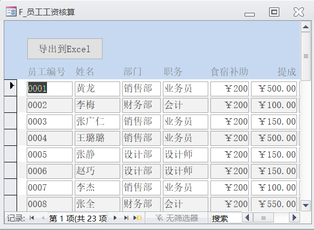
Task: Click 提成 field showing ¥550.00
Action: click(x=274, y=204)
